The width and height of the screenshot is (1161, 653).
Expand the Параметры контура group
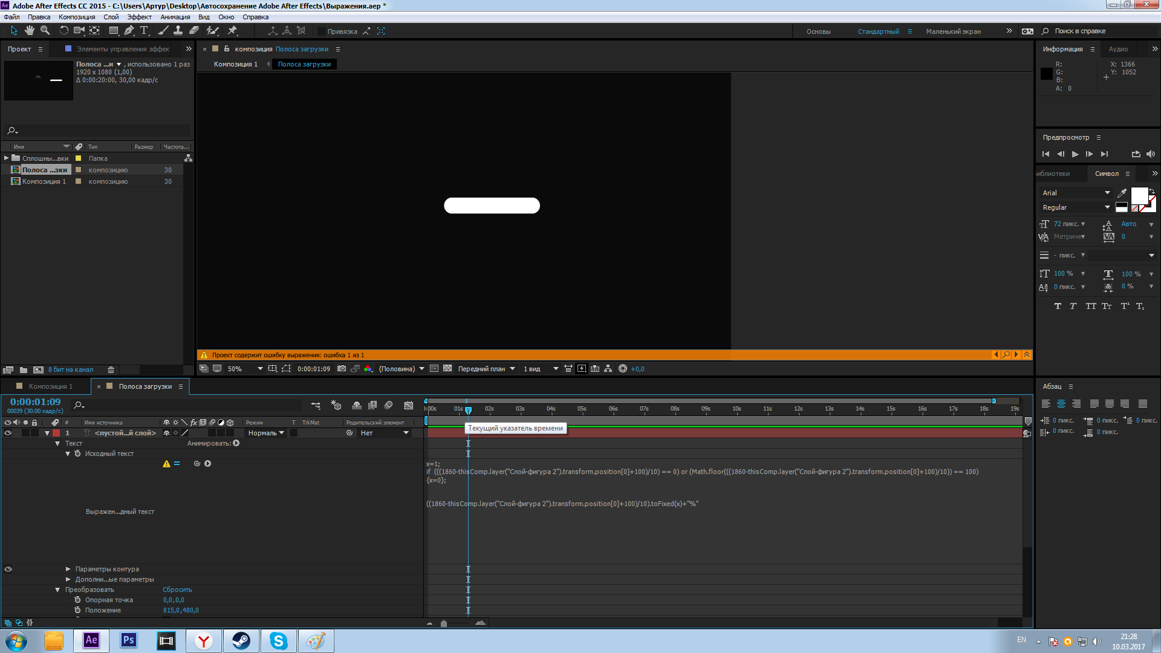click(68, 569)
